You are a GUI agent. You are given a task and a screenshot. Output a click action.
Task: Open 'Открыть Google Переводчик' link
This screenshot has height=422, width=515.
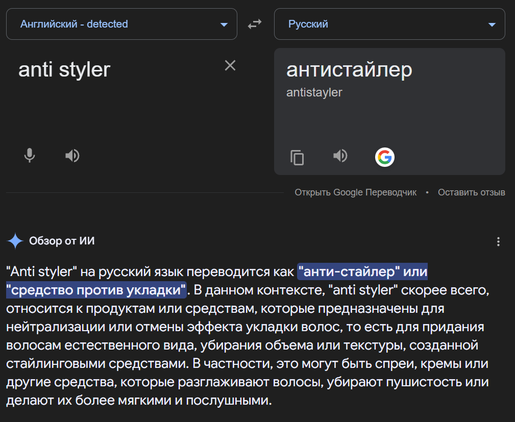355,192
